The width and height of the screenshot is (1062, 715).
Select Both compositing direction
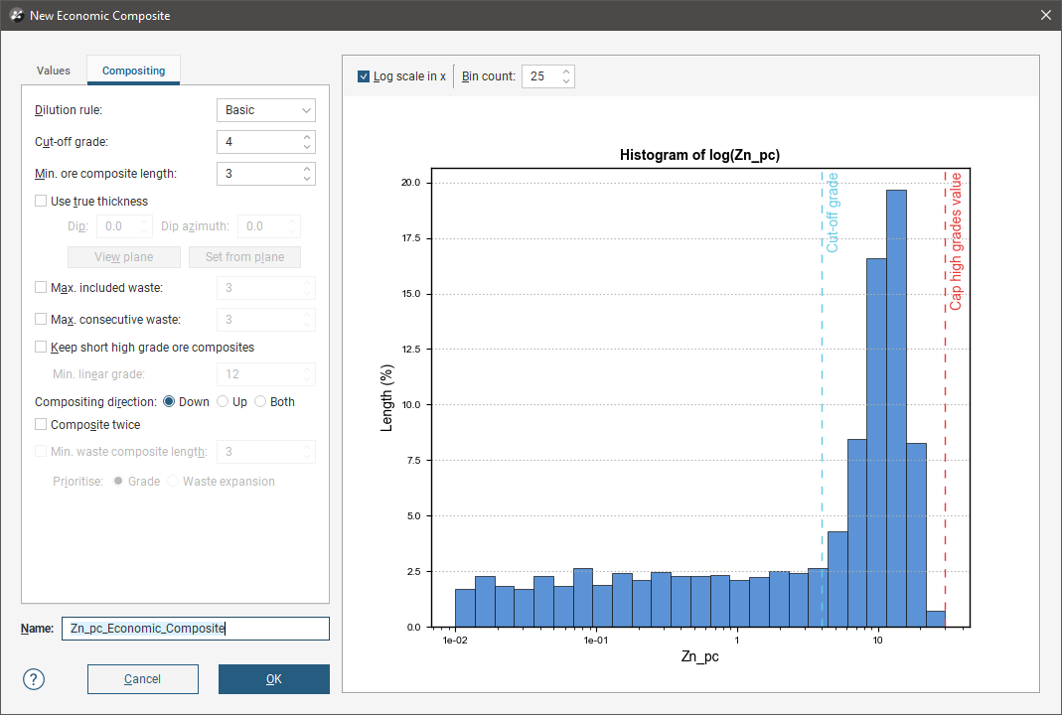(260, 401)
